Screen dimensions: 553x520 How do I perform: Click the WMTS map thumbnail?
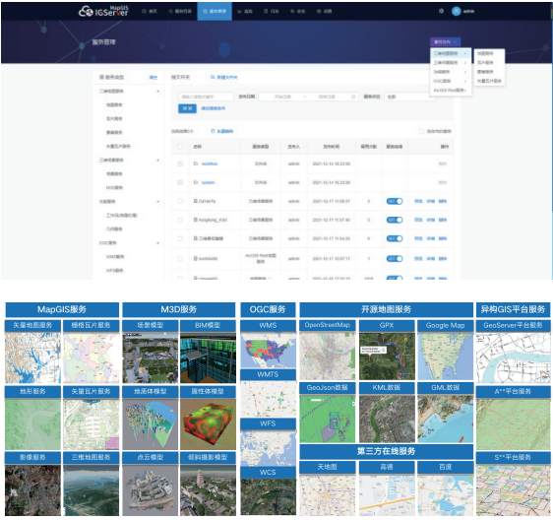coord(268,399)
